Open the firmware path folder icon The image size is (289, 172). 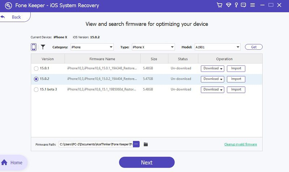click(x=146, y=144)
